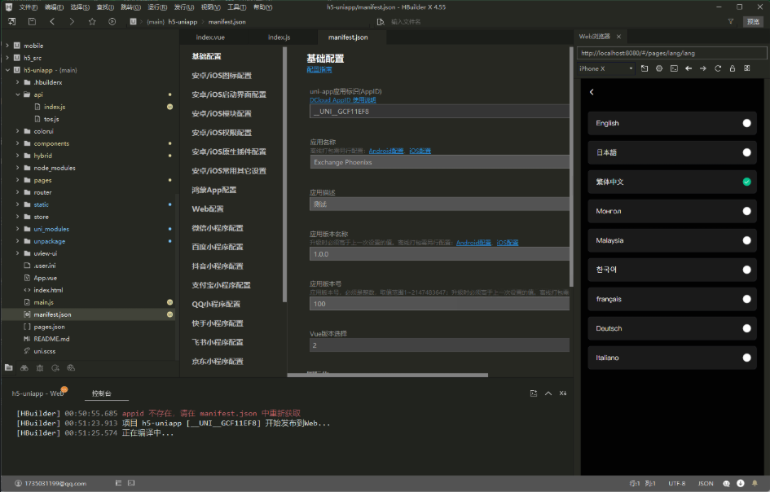Collapse the console panel with the up chevron
The width and height of the screenshot is (770, 492).
(548, 393)
